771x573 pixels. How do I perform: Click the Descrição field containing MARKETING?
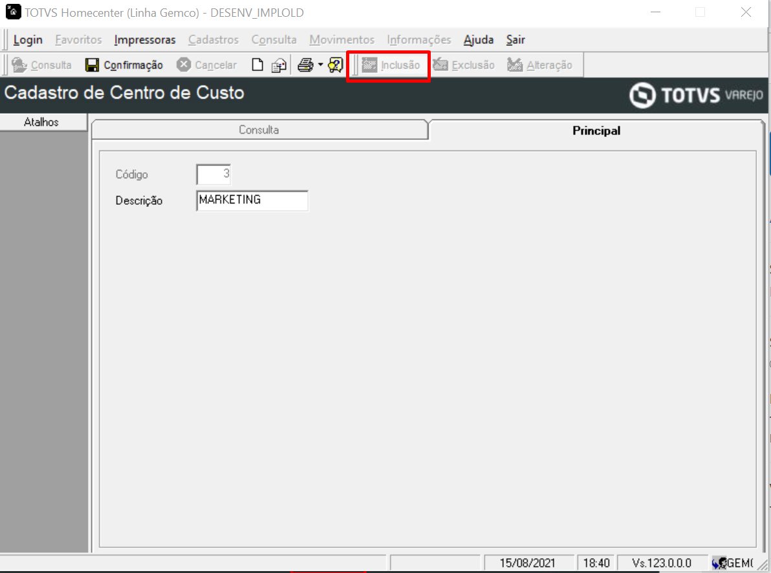click(252, 200)
